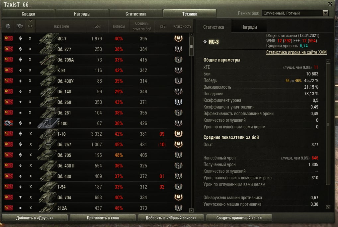Screen dimensions: 338x227
Task: Sort by tier I-X column header
Action: (x=31, y=26)
